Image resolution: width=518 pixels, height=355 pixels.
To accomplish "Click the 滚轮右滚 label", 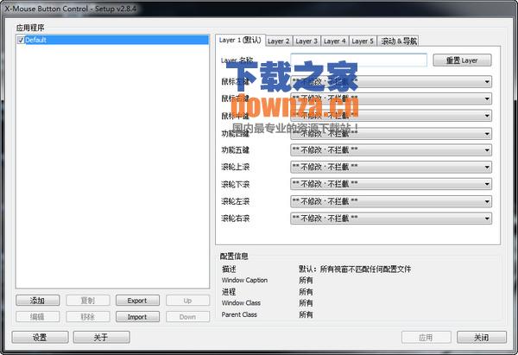I will (x=235, y=219).
